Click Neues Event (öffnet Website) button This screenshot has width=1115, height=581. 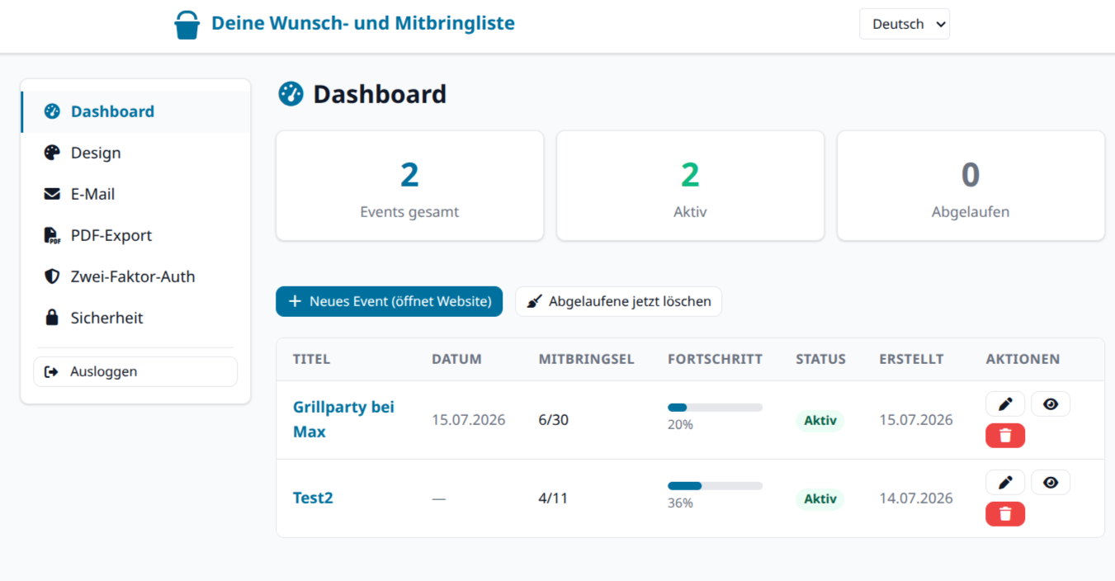pyautogui.click(x=389, y=301)
